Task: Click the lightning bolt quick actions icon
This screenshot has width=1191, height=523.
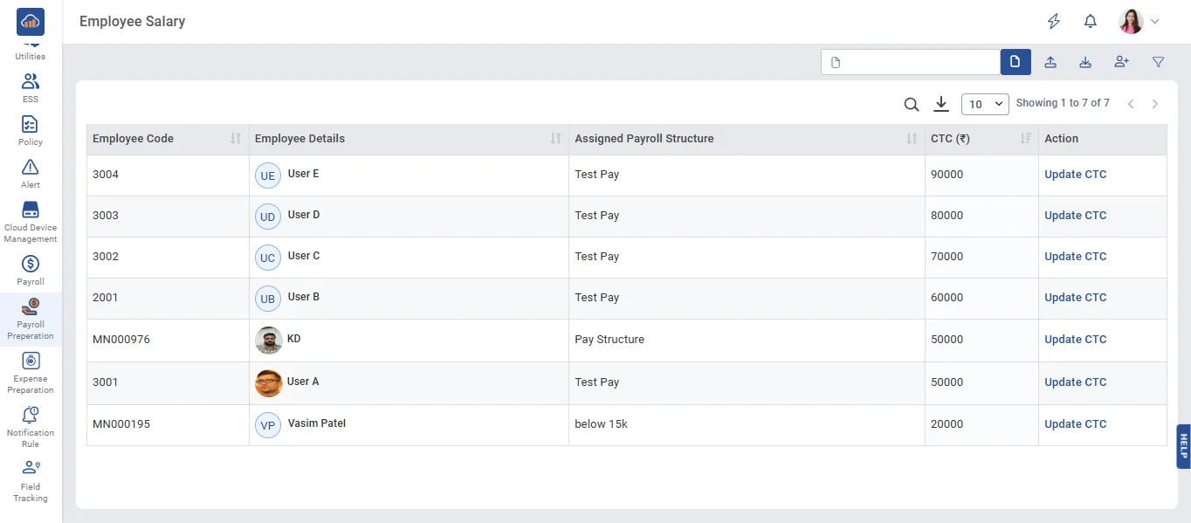Action: click(1054, 22)
